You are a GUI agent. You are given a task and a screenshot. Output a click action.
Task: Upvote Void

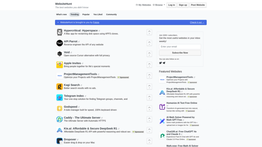pyautogui.click(x=149, y=54)
